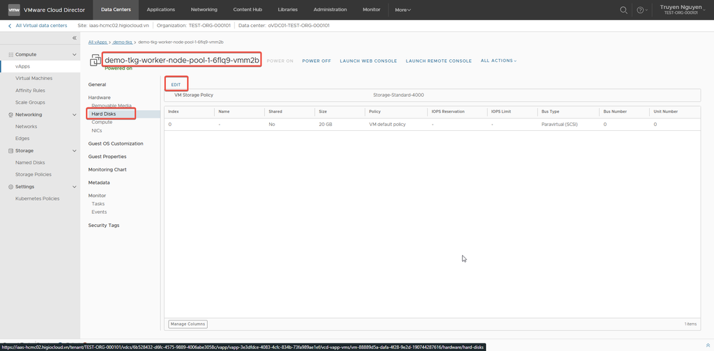Open the All Actions dropdown
The height and width of the screenshot is (351, 714).
tap(499, 61)
